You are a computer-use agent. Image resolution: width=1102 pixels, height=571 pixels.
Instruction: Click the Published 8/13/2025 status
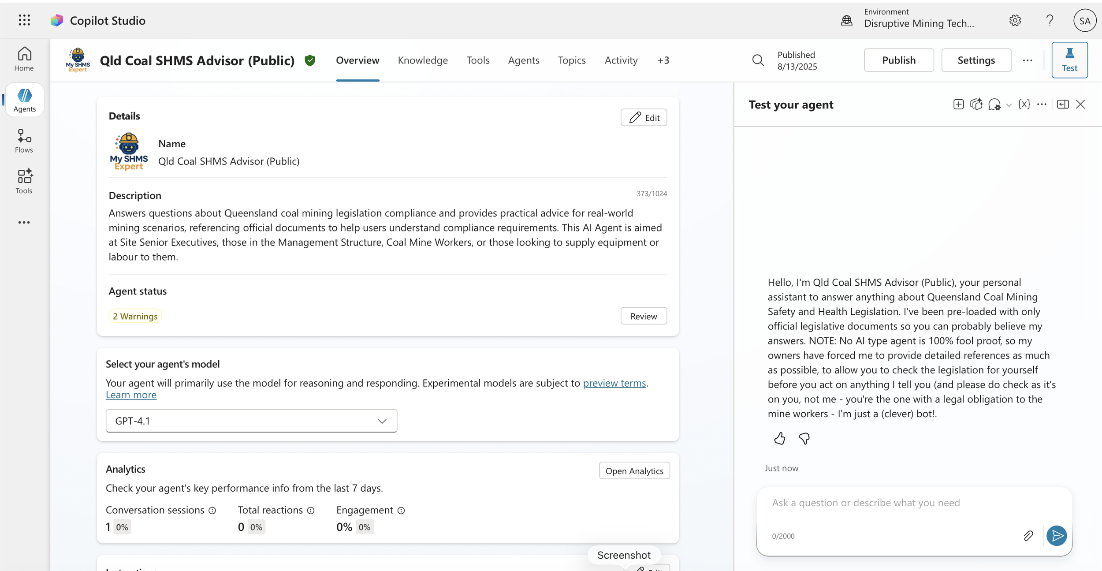click(797, 60)
